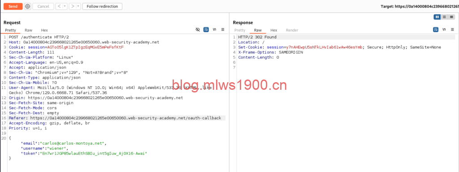Click the Sec-Fetch-Site: same-origin header

(41, 103)
